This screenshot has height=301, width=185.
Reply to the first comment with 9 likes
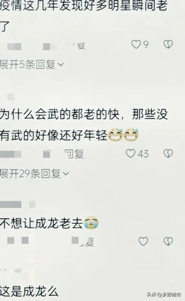point(80,45)
